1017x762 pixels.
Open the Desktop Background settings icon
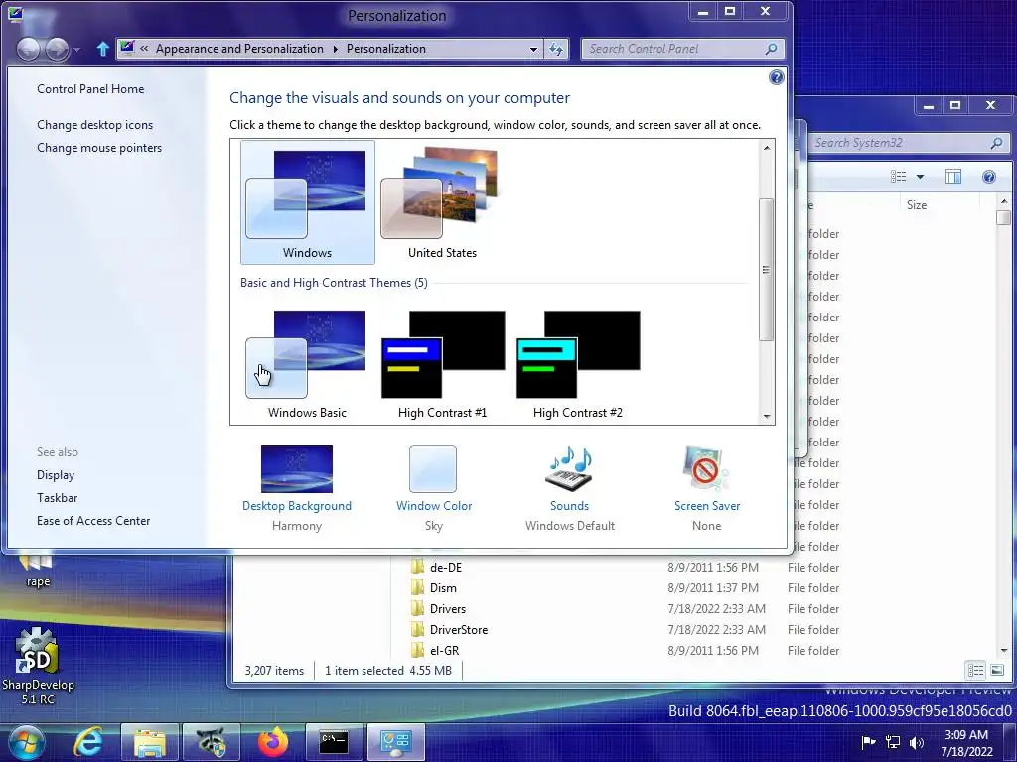pos(296,469)
